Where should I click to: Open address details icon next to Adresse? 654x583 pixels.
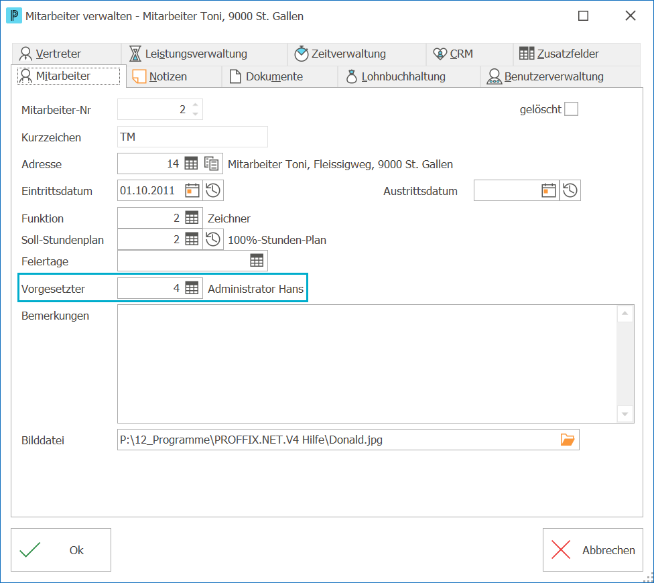pyautogui.click(x=212, y=164)
